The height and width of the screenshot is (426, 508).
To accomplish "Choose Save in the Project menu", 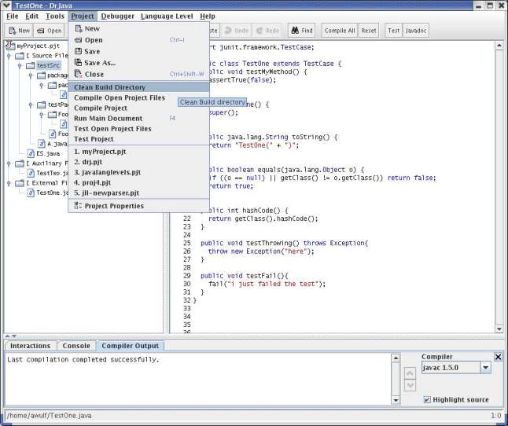I will [92, 51].
